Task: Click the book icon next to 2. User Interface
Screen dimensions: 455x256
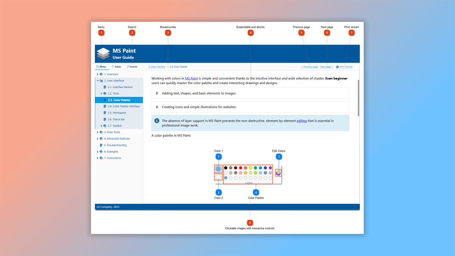Action: pyautogui.click(x=102, y=80)
